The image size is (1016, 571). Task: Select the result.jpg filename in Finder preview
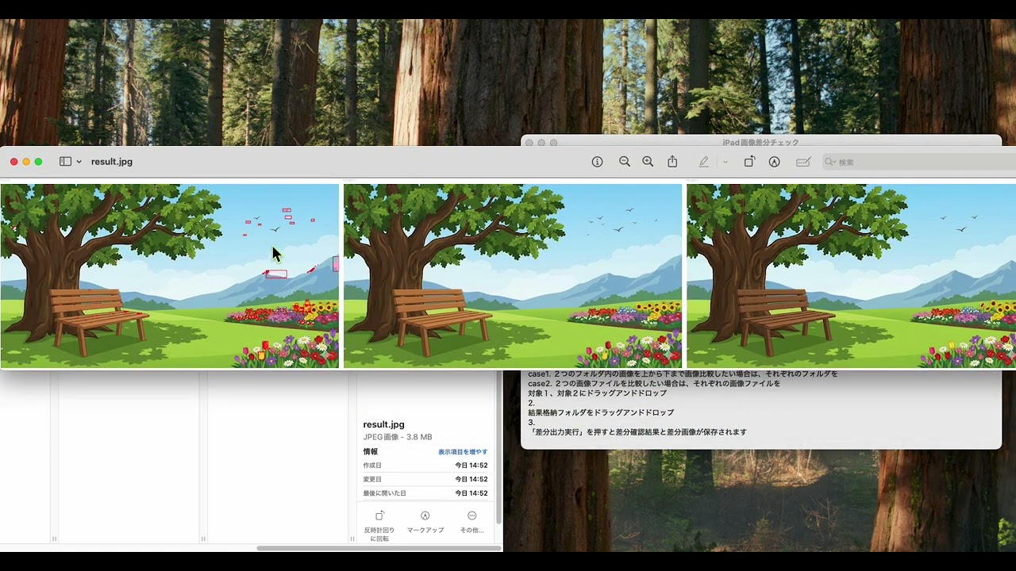(x=383, y=425)
